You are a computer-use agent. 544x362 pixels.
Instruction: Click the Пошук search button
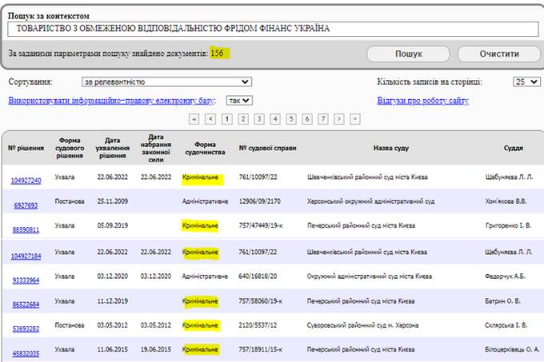[x=408, y=54]
